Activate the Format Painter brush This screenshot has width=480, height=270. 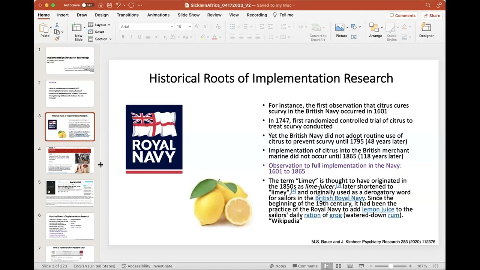point(57,38)
